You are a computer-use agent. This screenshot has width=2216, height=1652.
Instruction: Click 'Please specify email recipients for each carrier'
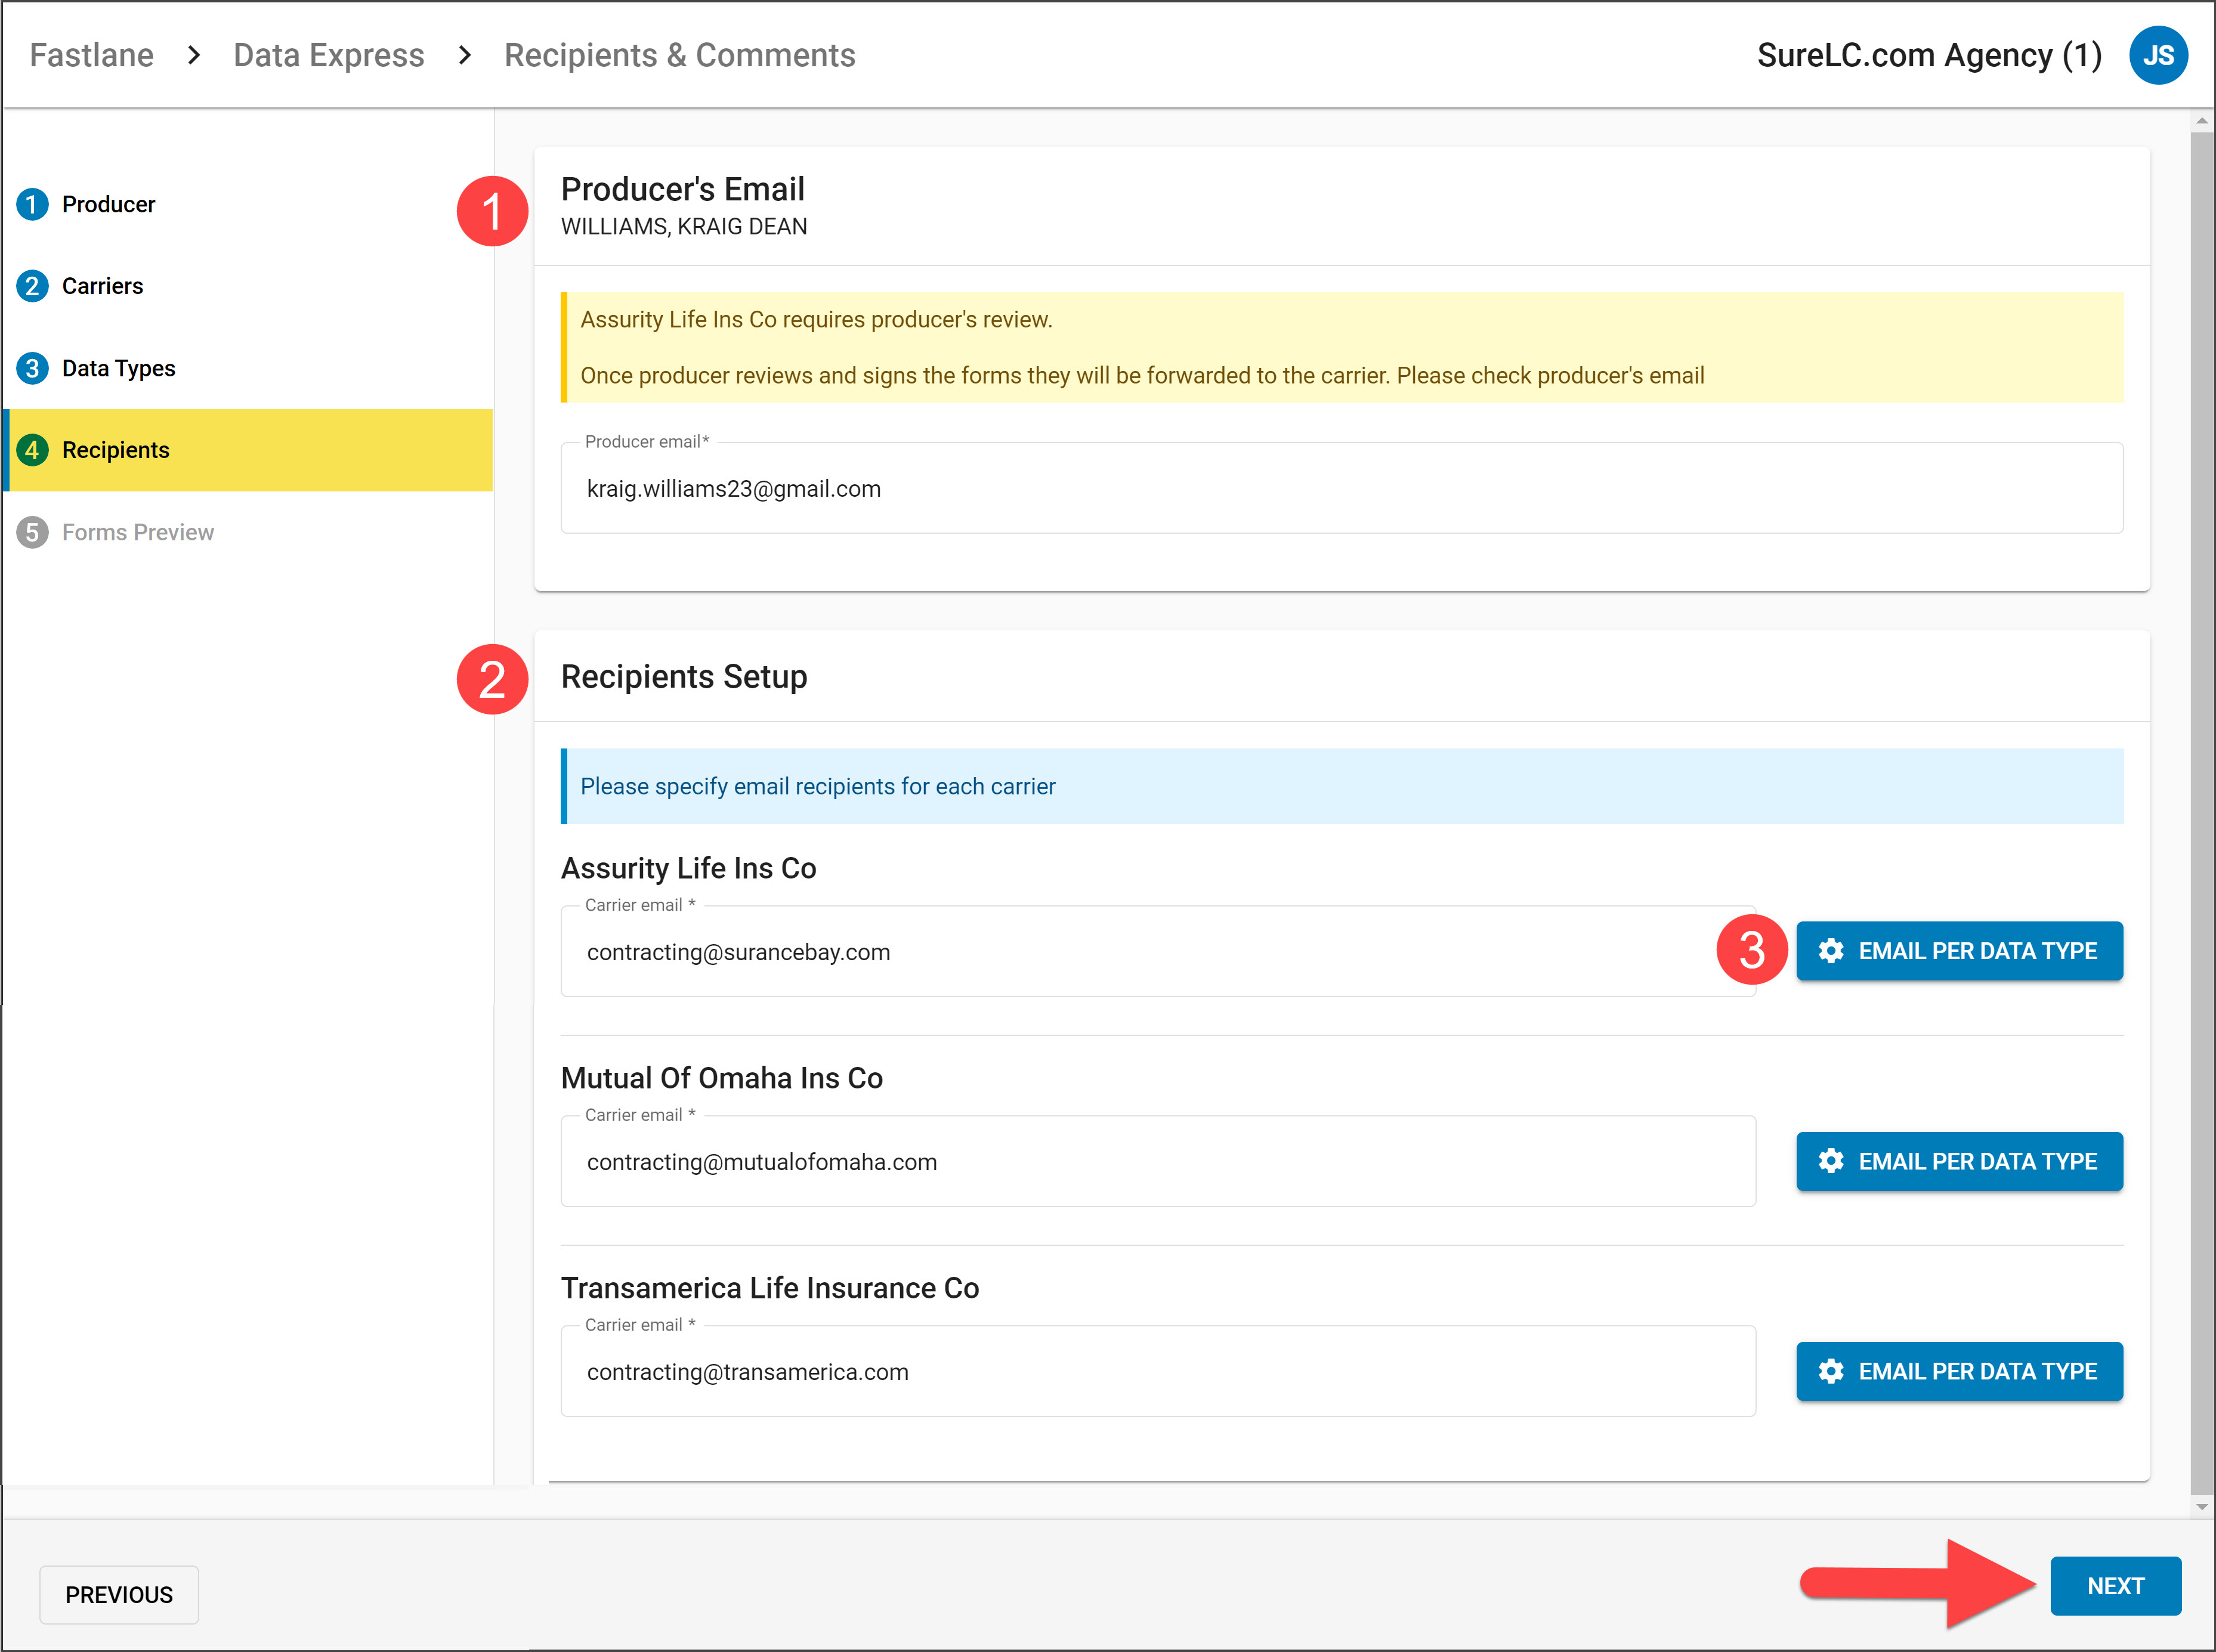click(x=817, y=787)
